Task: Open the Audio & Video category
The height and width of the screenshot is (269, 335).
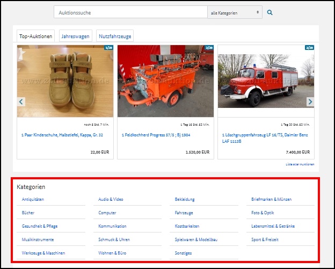Action: (x=111, y=199)
